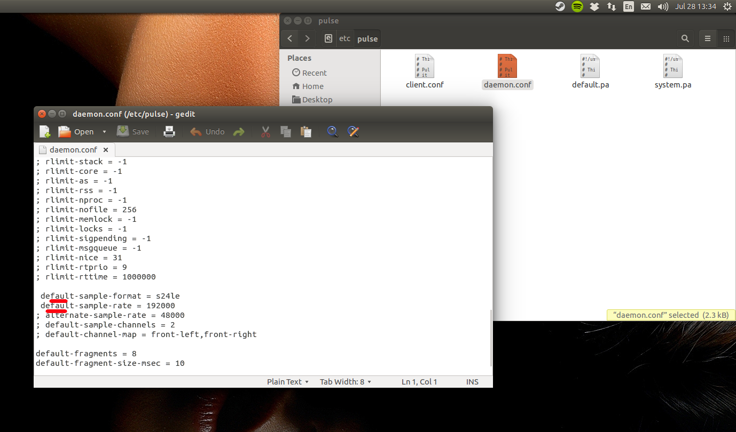Redo with the green arrow icon
Screen dimensions: 736x432
(239, 132)
